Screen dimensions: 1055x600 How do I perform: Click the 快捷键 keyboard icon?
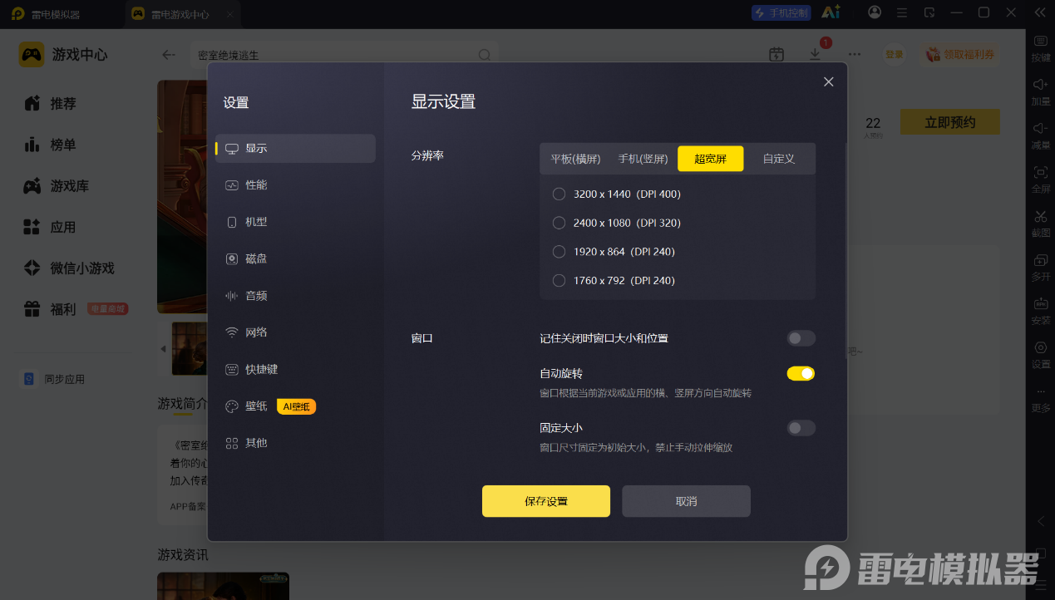click(232, 369)
